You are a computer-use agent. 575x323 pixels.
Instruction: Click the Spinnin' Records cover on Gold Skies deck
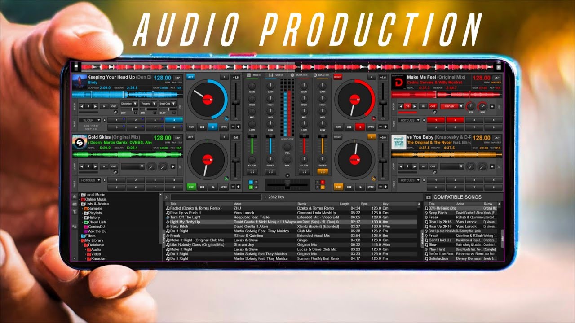(79, 142)
